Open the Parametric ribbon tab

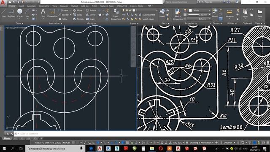coord(44,6)
